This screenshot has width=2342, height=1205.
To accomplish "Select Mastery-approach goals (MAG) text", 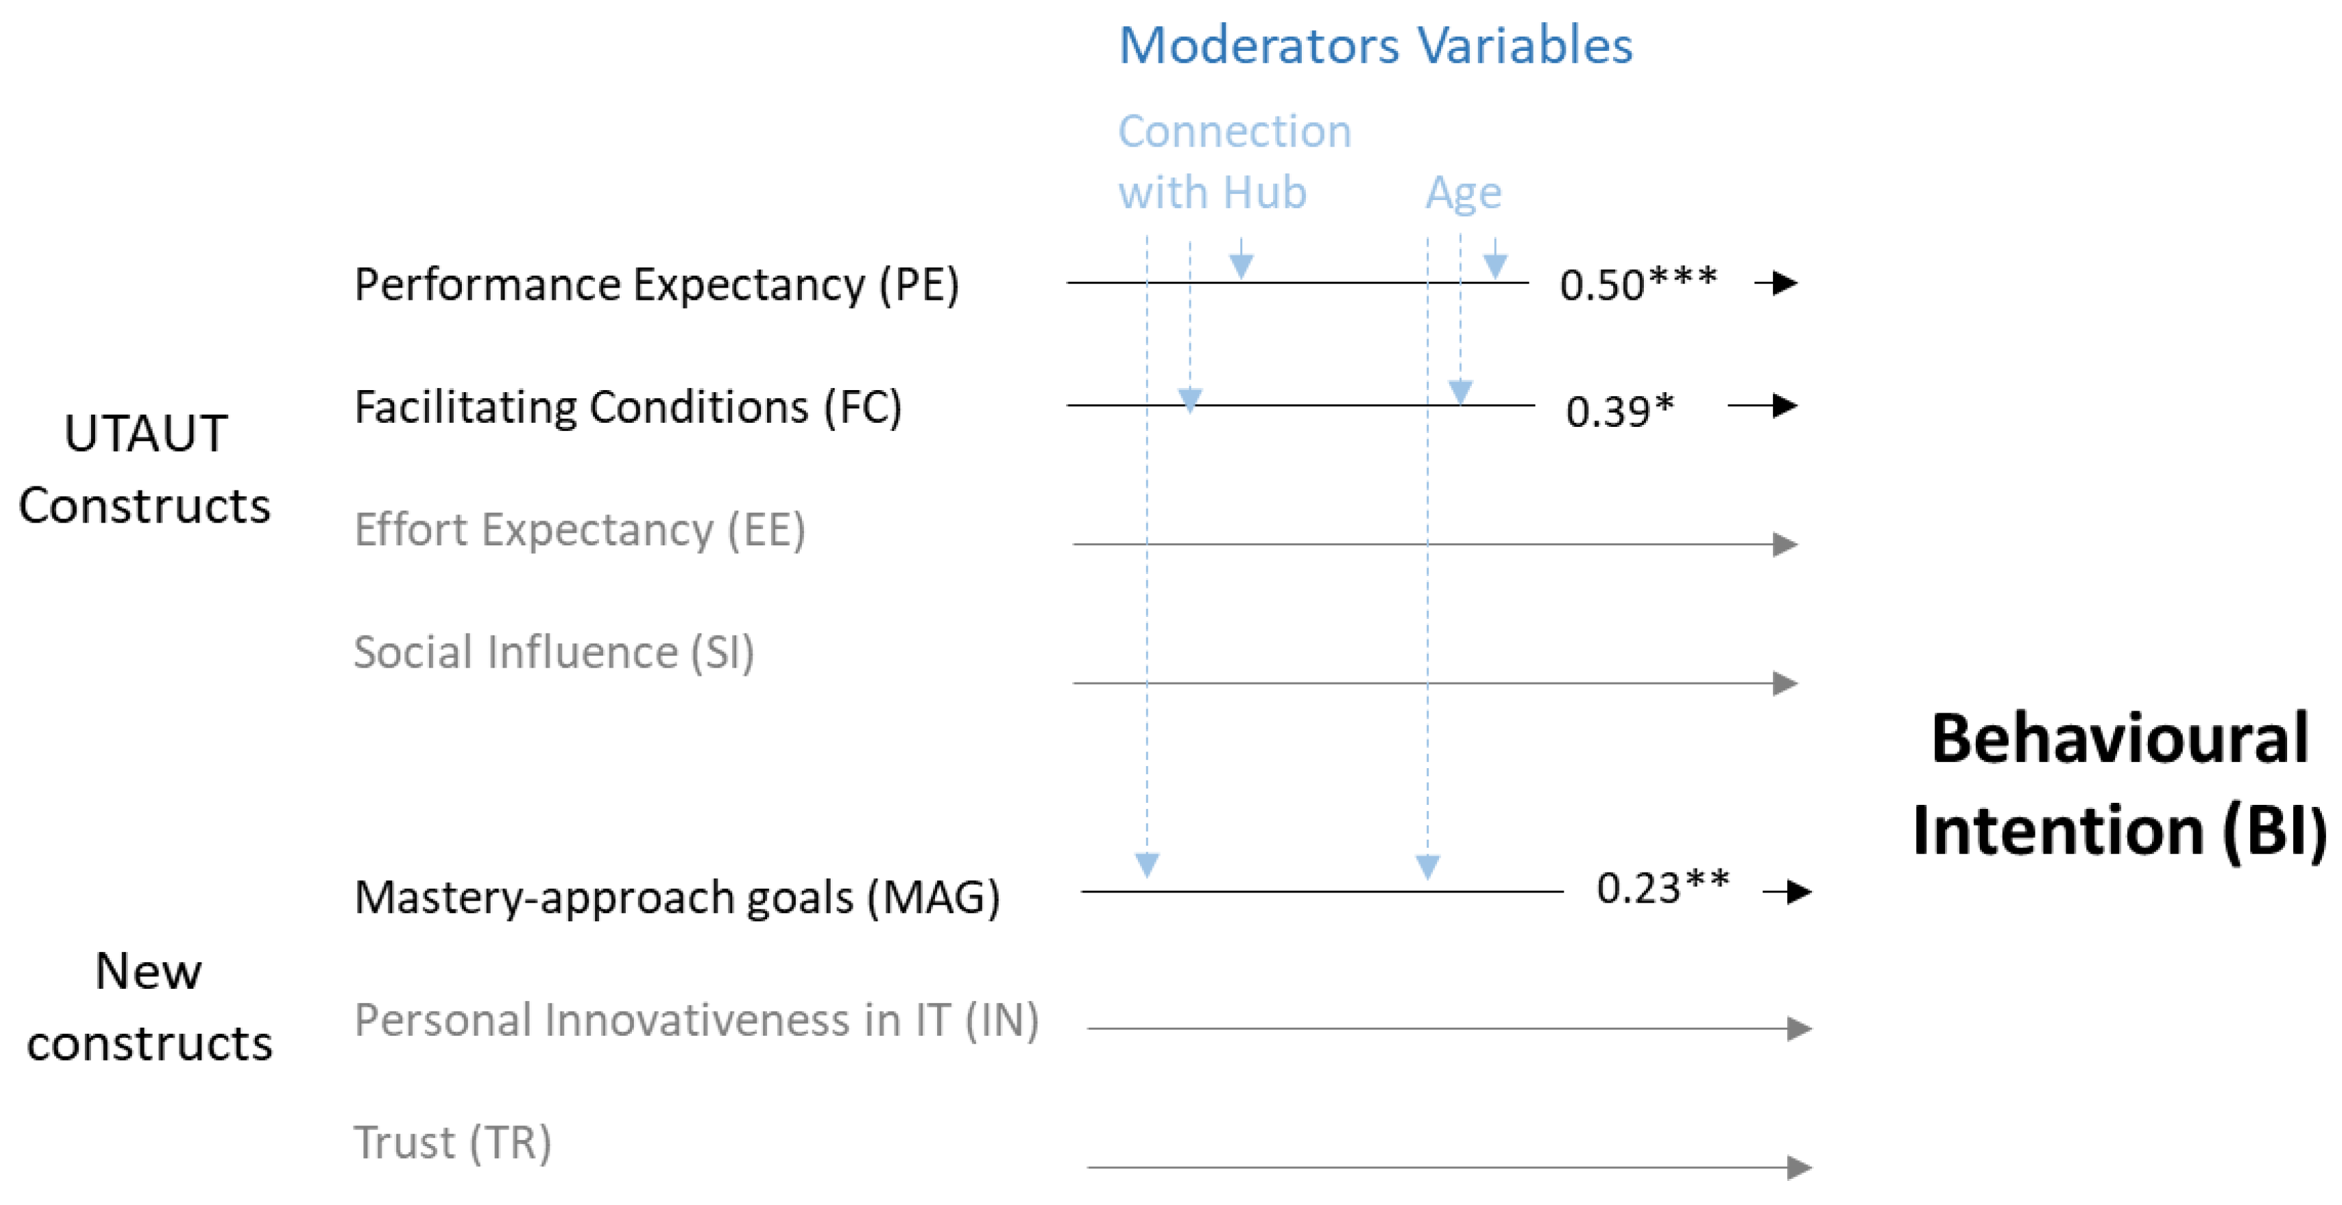I will pos(677,898).
